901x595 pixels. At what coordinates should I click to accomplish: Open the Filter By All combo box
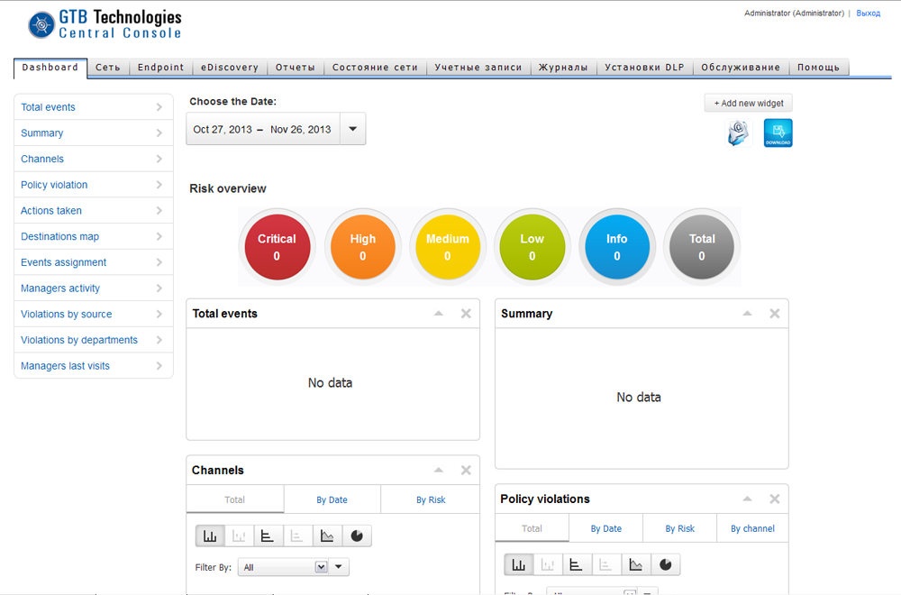point(285,567)
